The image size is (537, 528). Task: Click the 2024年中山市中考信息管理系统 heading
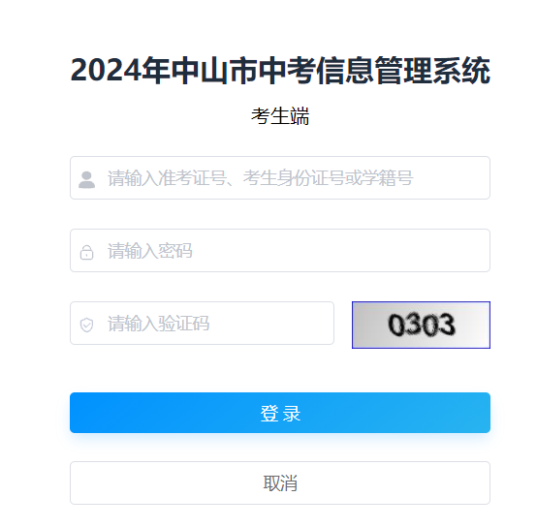pyautogui.click(x=280, y=71)
